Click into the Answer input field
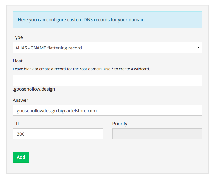This screenshot has width=216, height=182. point(107,110)
